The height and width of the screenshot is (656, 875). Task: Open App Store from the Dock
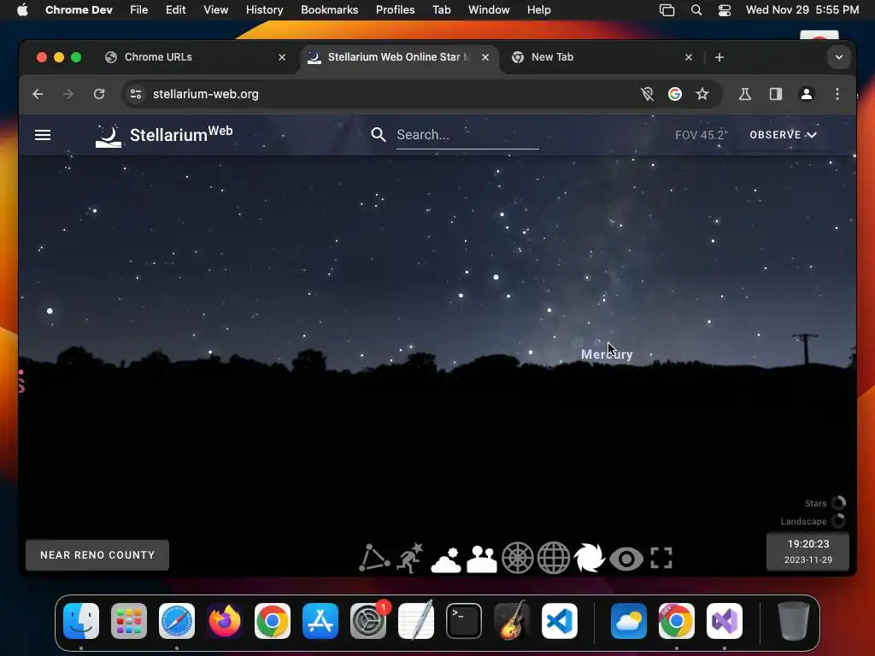[320, 621]
